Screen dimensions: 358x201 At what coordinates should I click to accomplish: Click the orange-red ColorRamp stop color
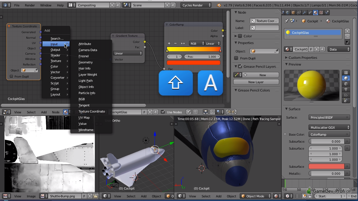point(193,63)
